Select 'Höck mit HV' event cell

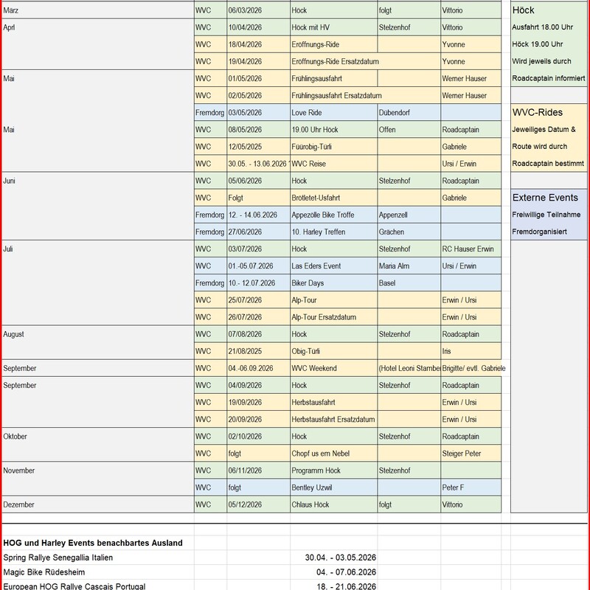pos(333,27)
